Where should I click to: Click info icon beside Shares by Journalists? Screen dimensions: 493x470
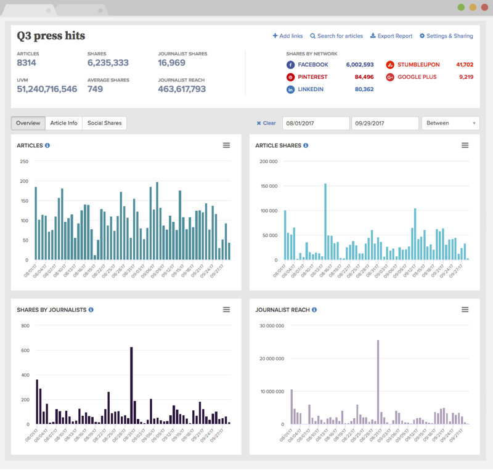tap(91, 310)
